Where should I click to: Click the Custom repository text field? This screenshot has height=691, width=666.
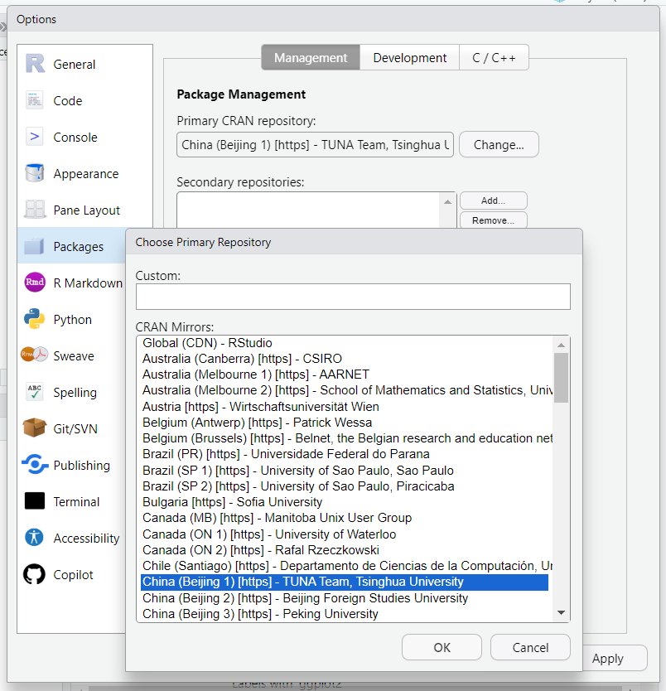coord(353,297)
